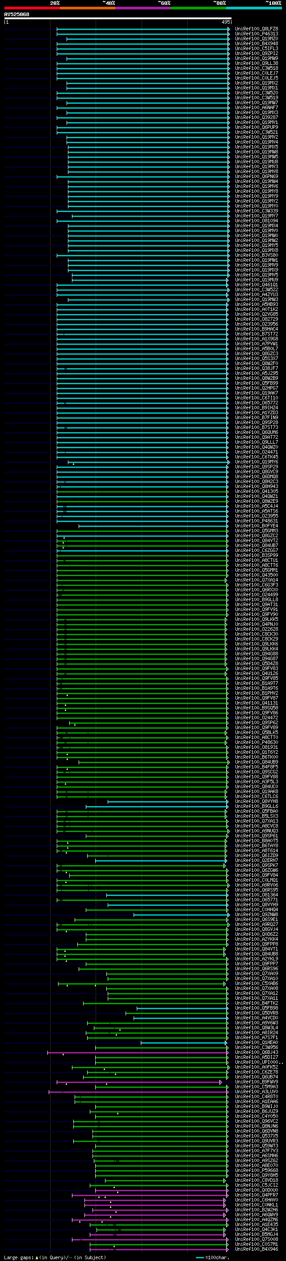This screenshot has width=286, height=1261.
Task: Select hit label UniRef100_C8CK30
Action: point(256,634)
